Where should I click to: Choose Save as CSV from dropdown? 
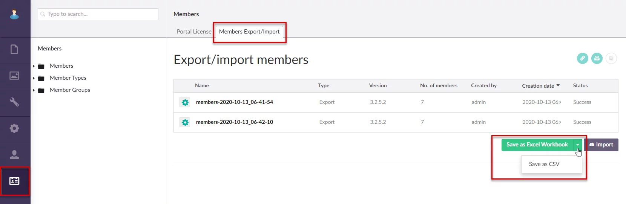click(544, 164)
